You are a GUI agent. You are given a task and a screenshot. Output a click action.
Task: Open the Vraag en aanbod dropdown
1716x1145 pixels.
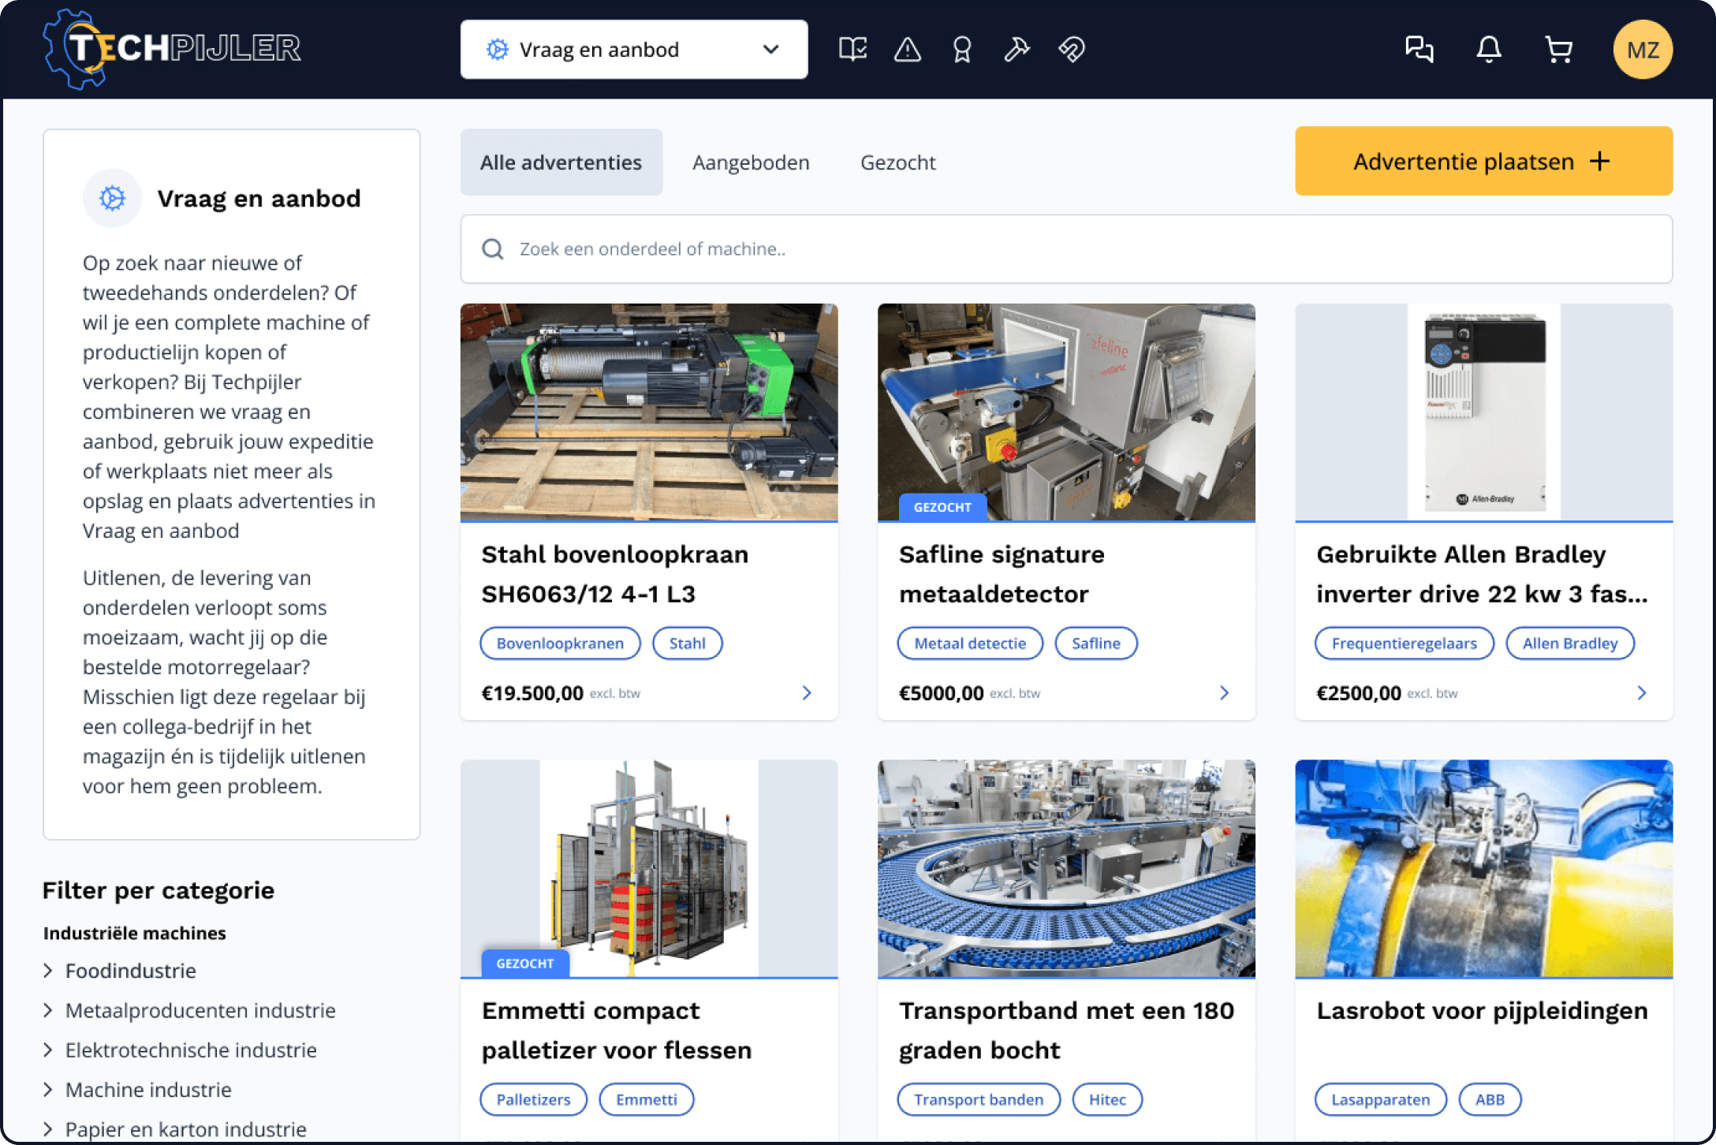coord(633,50)
